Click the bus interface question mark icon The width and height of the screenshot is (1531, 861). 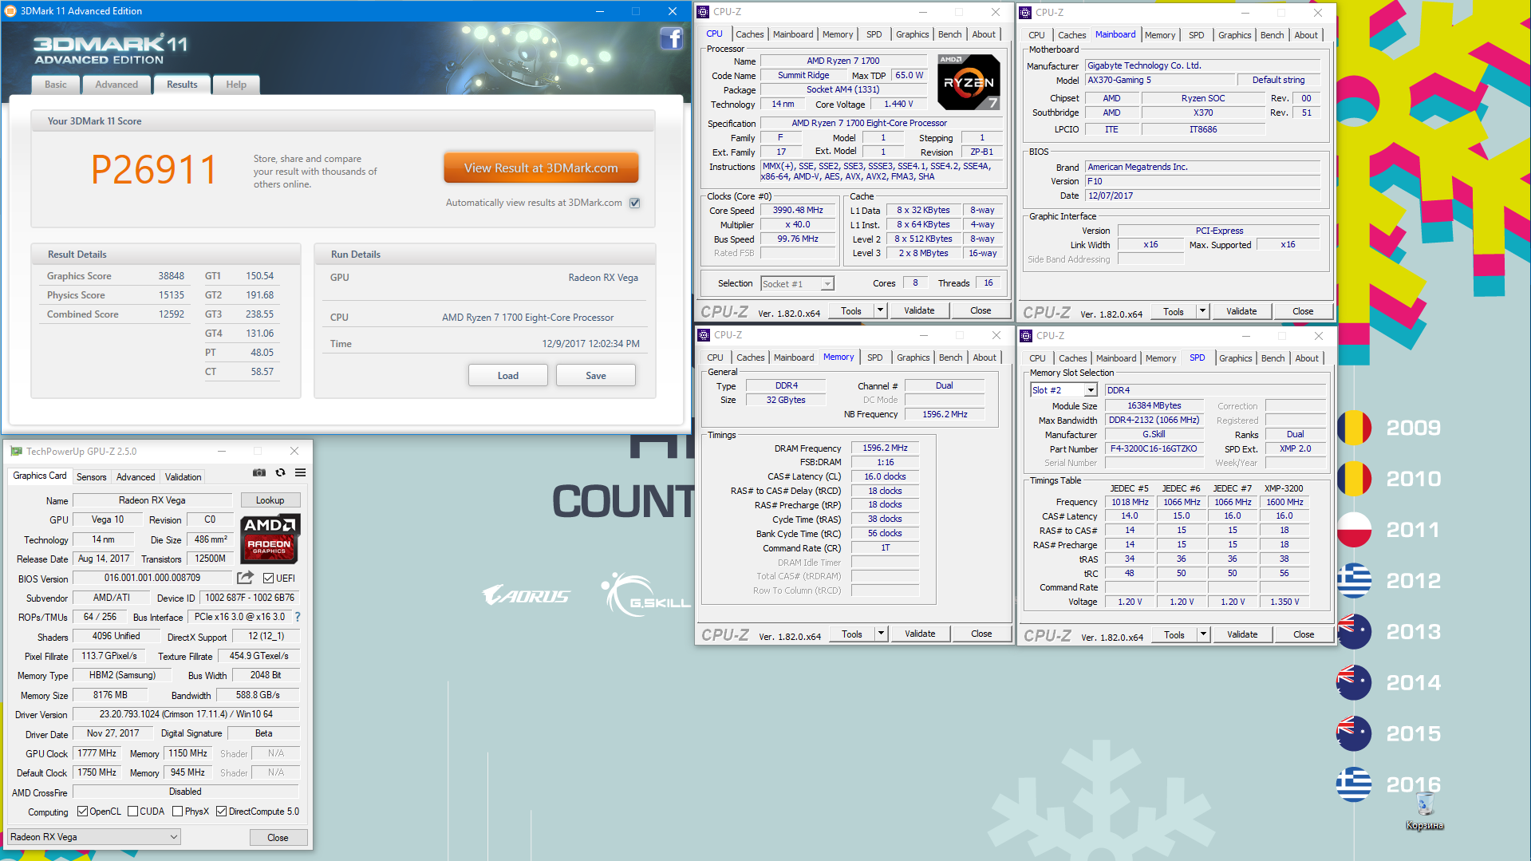click(x=298, y=617)
